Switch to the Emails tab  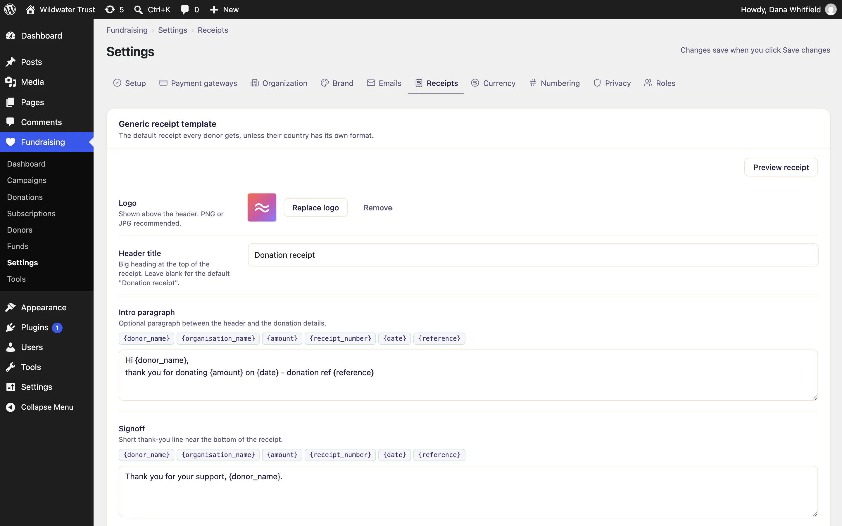click(384, 83)
